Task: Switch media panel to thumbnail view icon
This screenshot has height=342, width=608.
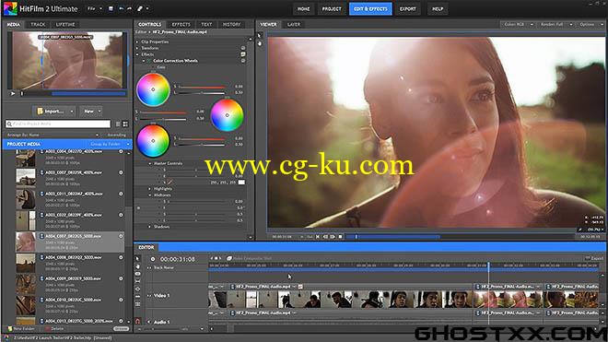Action: tap(125, 124)
